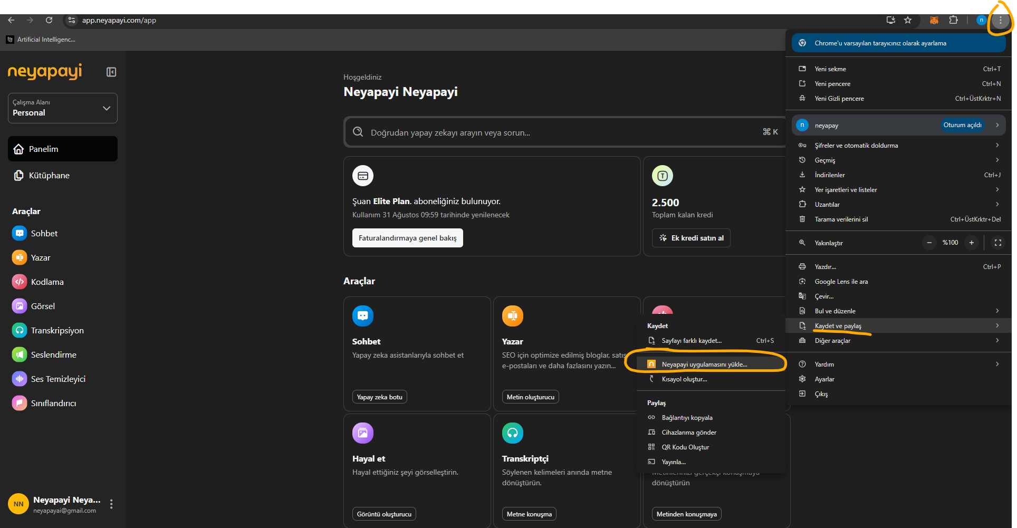Select QR Kodu Oluştur option
This screenshot has height=528, width=1017.
coord(711,447)
